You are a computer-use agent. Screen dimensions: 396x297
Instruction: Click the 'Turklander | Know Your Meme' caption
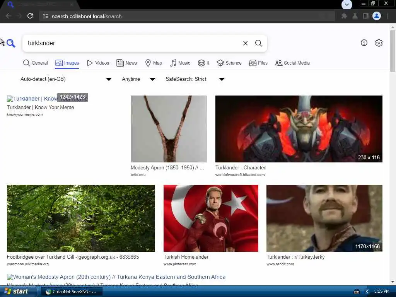click(40, 108)
